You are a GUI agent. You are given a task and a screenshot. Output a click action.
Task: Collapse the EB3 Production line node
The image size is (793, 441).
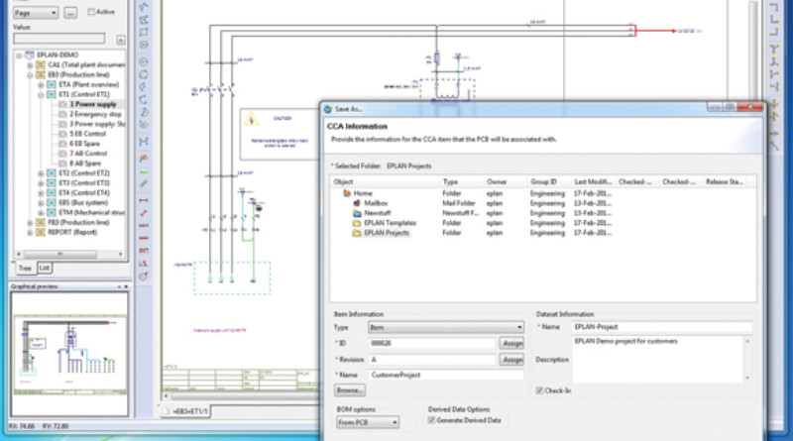coord(30,75)
